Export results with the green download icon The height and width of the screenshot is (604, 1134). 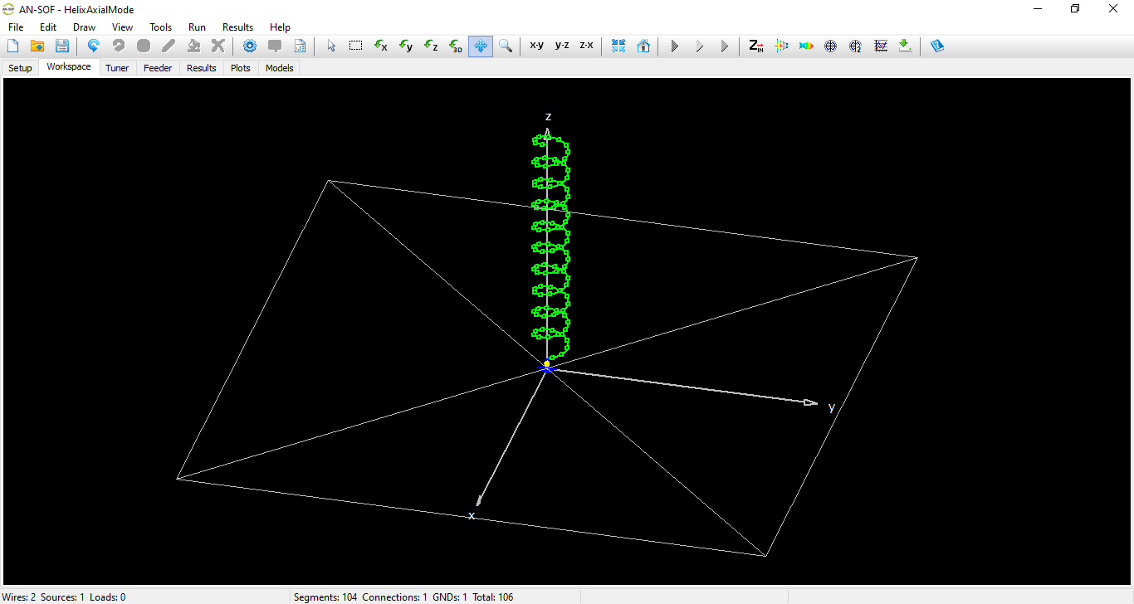coord(905,46)
